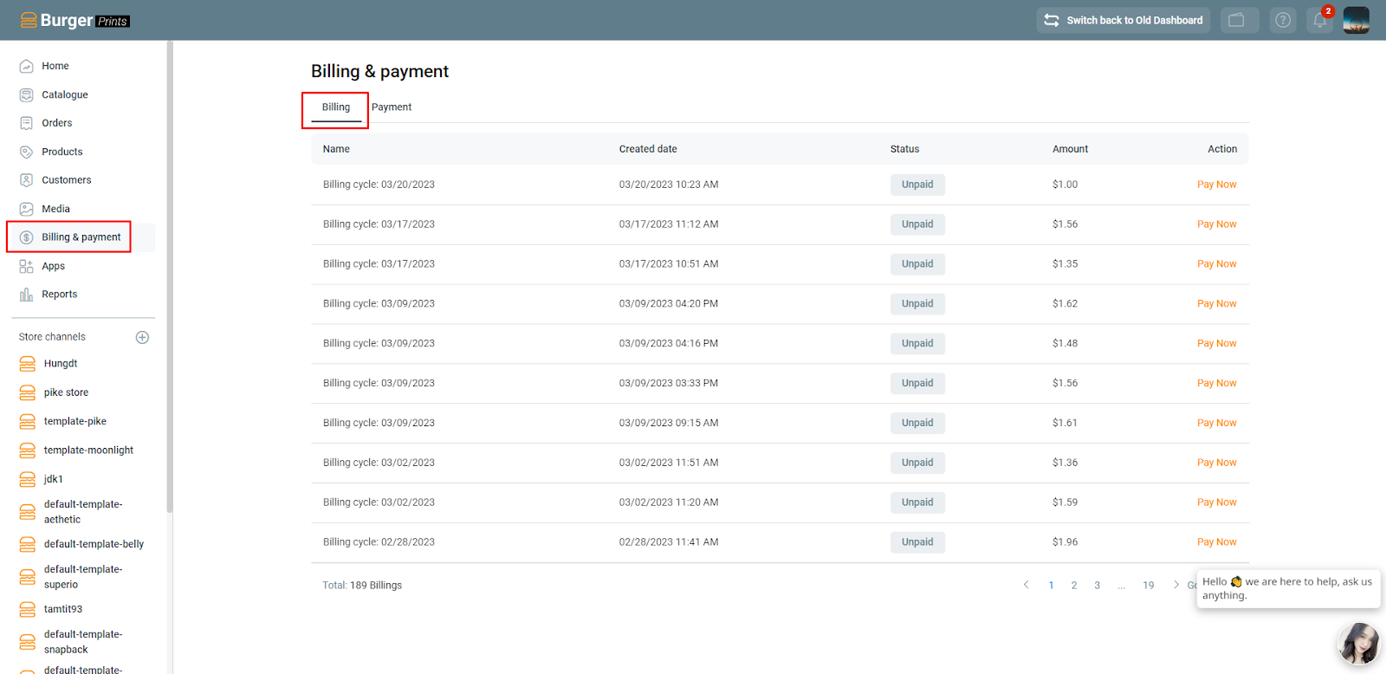Switch to the Payment tab

coord(392,107)
